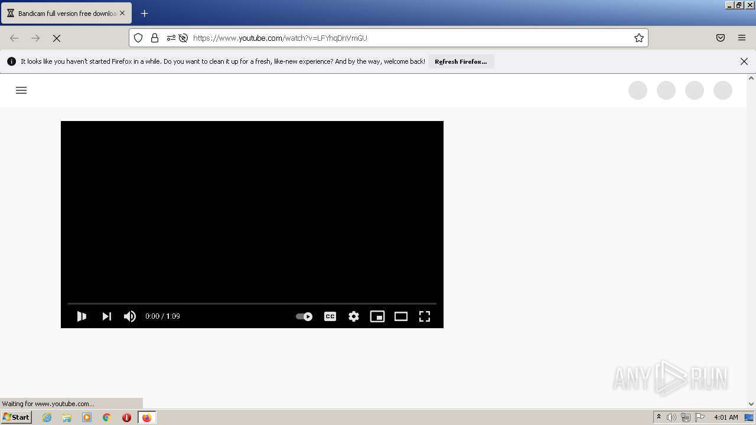Open site permissions icon

pyautogui.click(x=171, y=38)
